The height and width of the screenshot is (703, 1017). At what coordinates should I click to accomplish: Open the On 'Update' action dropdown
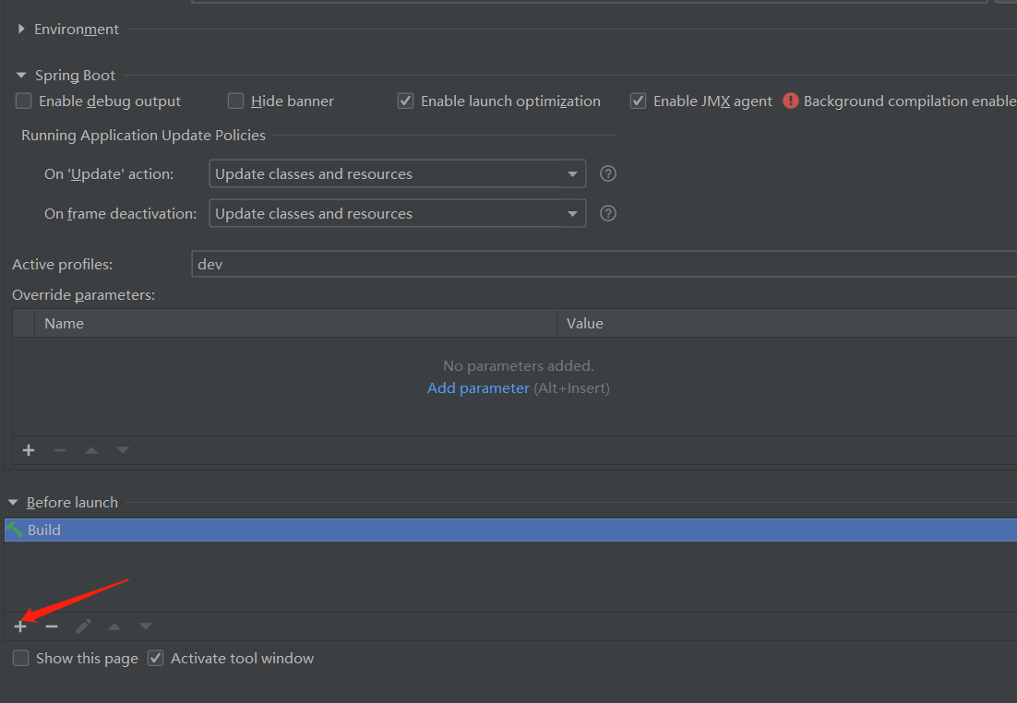(x=398, y=173)
